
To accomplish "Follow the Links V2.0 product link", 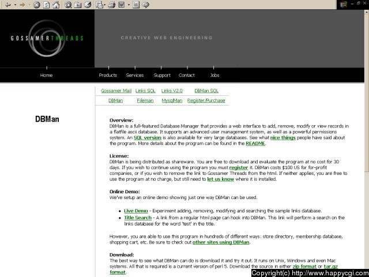I will (x=172, y=91).
